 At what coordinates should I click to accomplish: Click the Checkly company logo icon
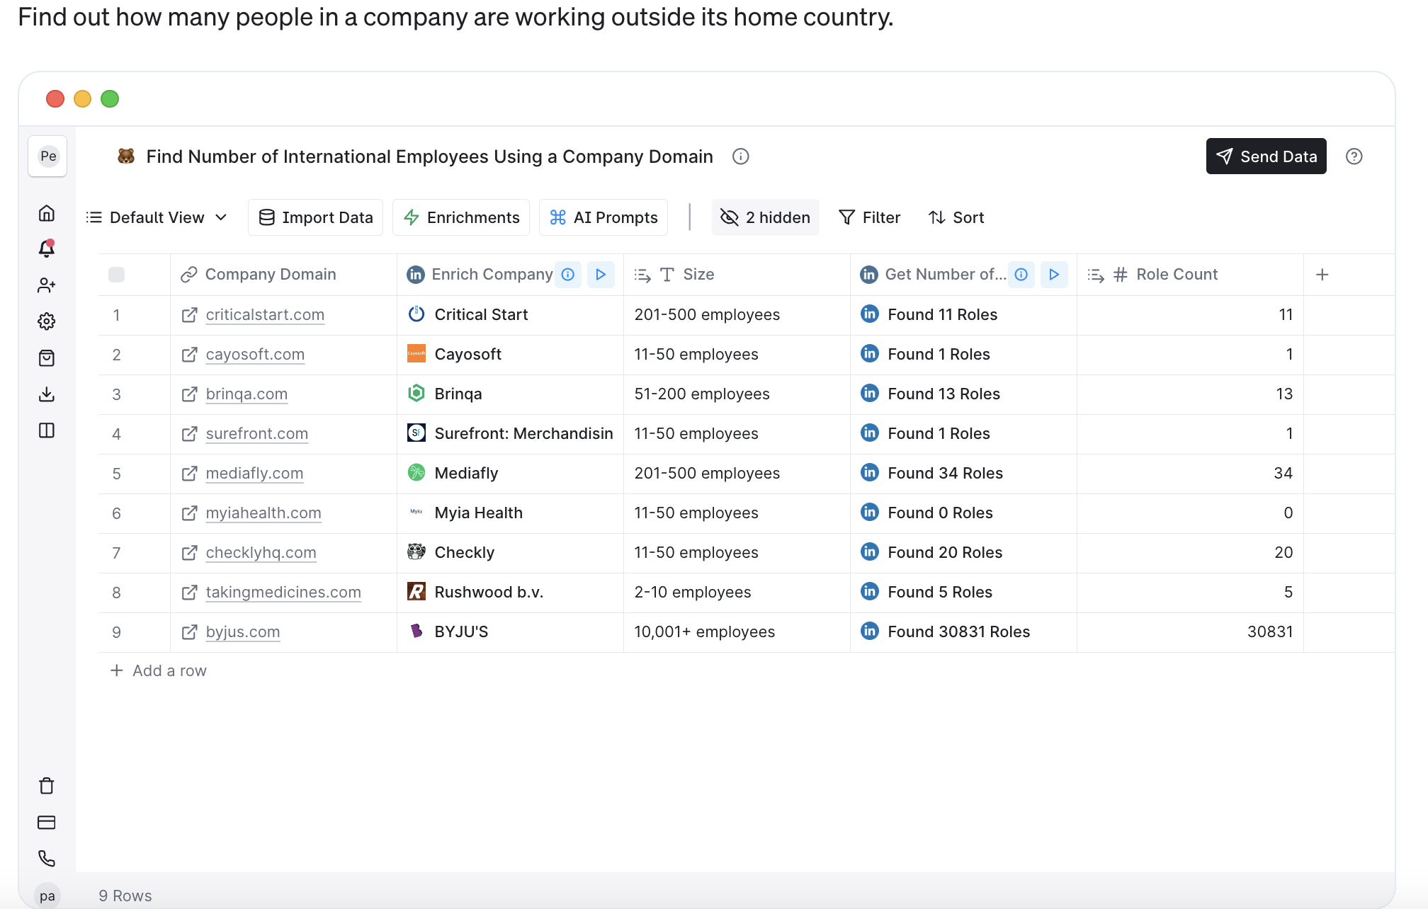(416, 551)
